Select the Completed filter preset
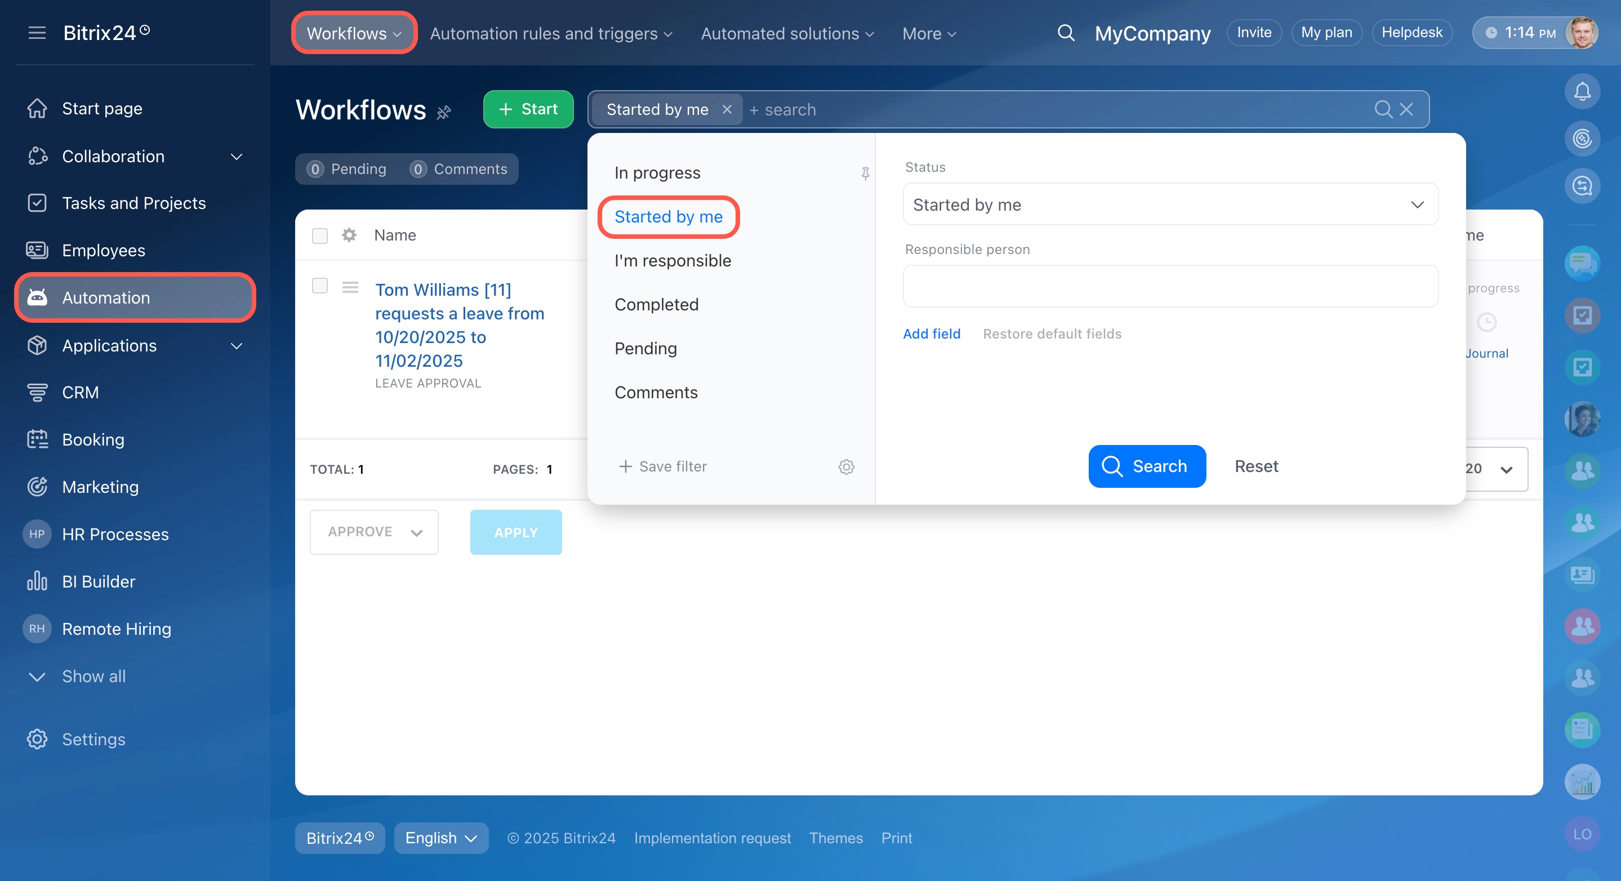Viewport: 1621px width, 881px height. 656,305
